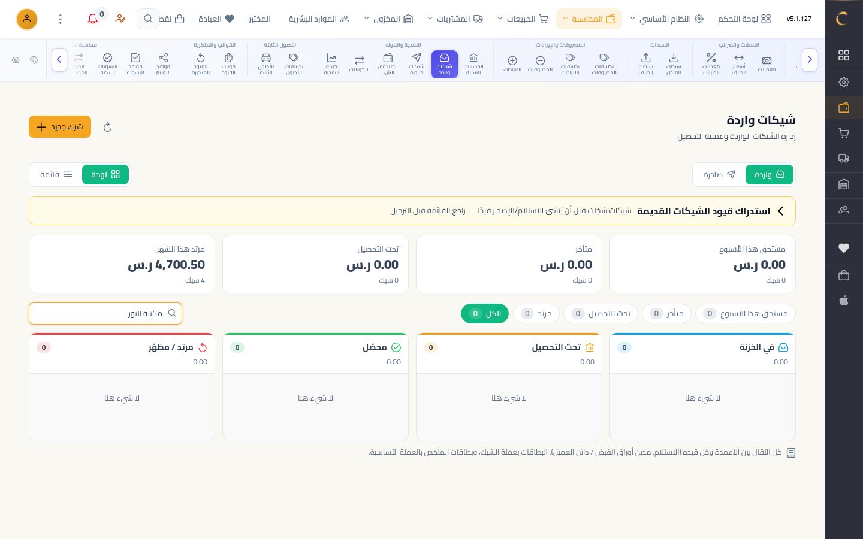Filter by متأخر overdue chip
Screen dimensions: 863x539
666,314
